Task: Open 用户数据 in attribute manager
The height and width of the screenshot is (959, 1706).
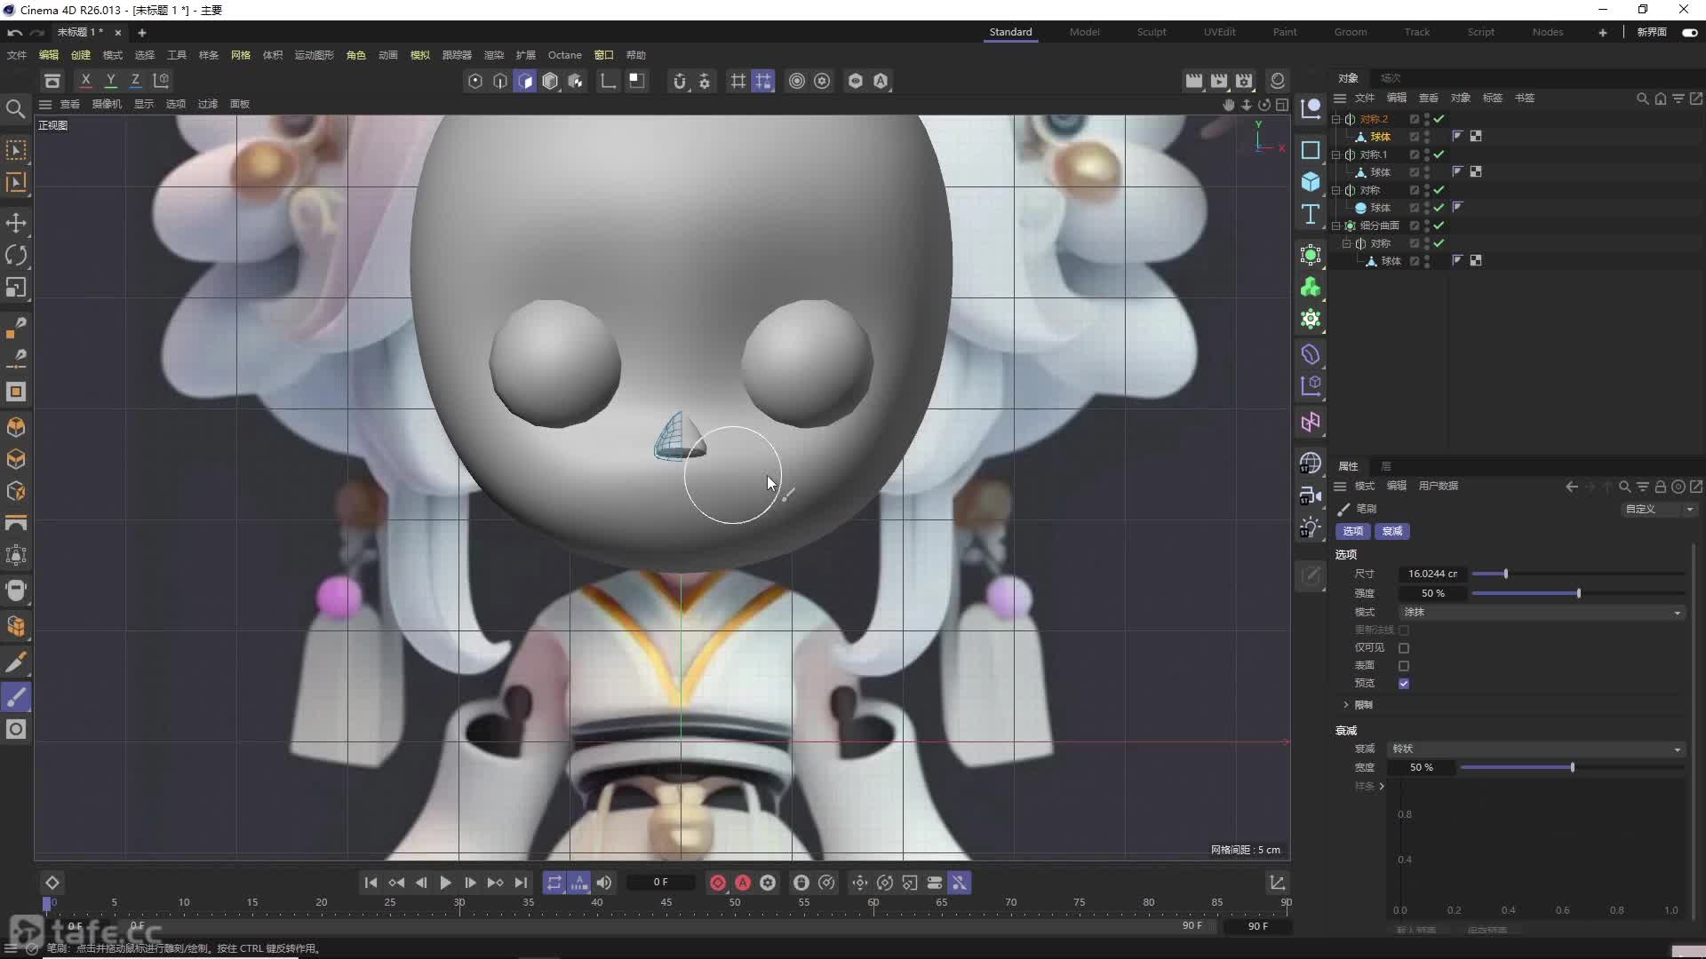Action: click(1439, 486)
